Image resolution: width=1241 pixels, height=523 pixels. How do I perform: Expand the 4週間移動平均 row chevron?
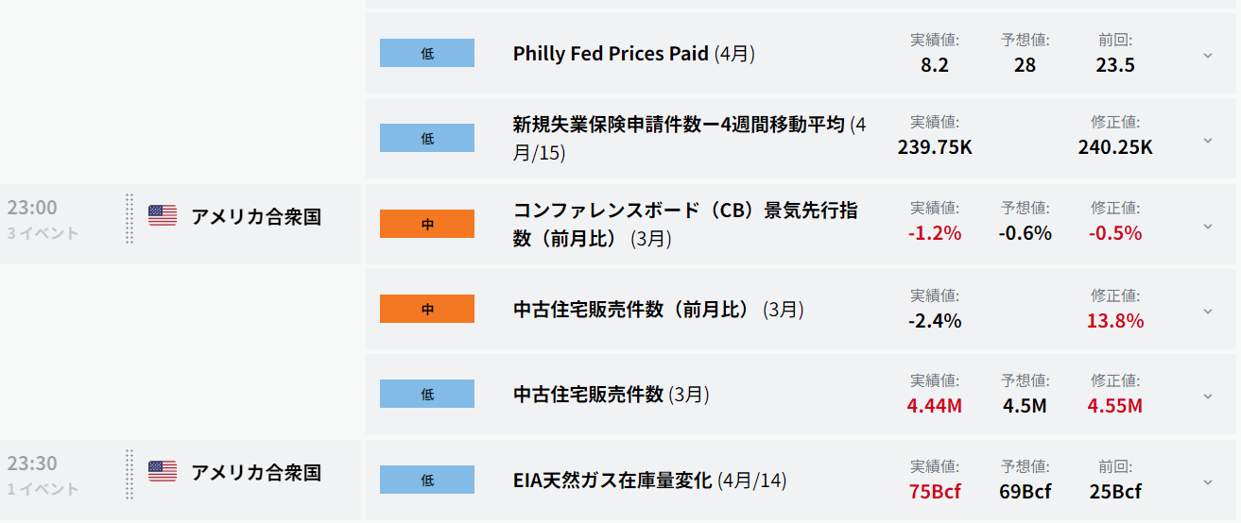pos(1207,140)
